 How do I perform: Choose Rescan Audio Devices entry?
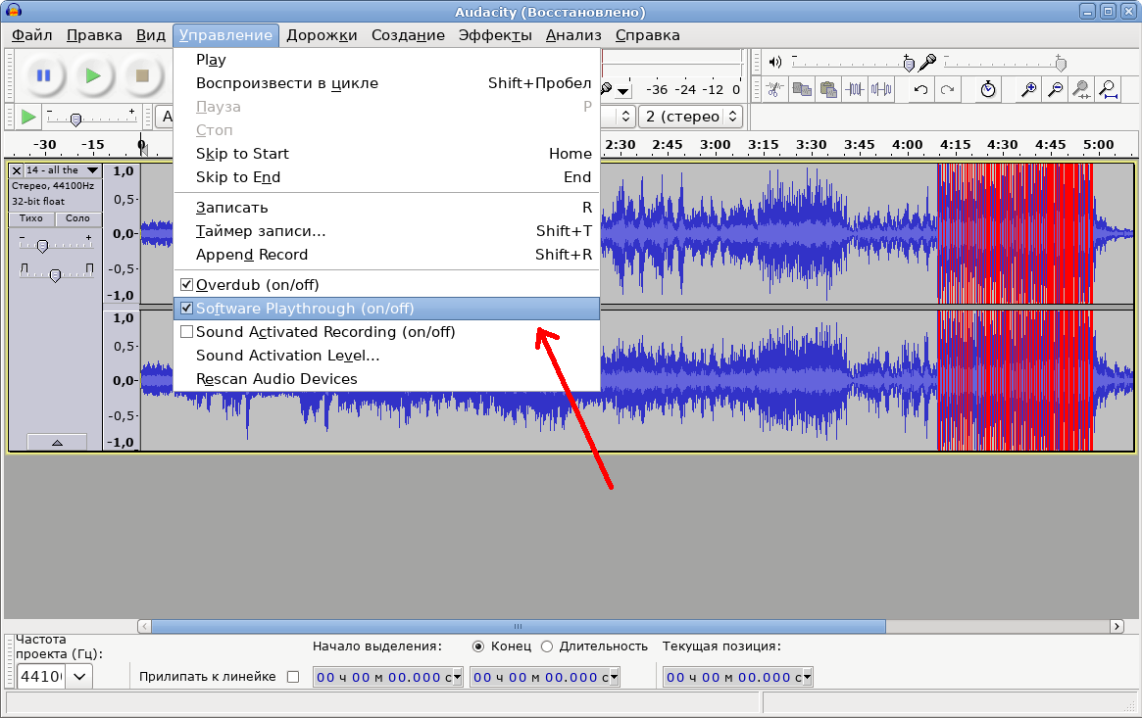point(386,379)
